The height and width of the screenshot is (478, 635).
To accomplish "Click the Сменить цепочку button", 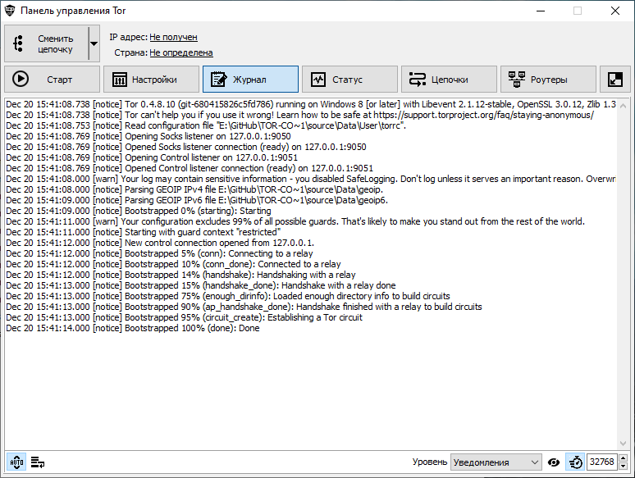I will (46, 43).
